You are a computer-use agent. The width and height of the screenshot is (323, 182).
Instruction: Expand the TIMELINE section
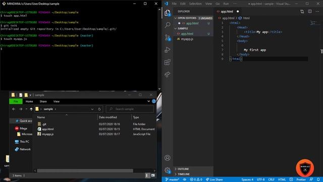(176, 174)
